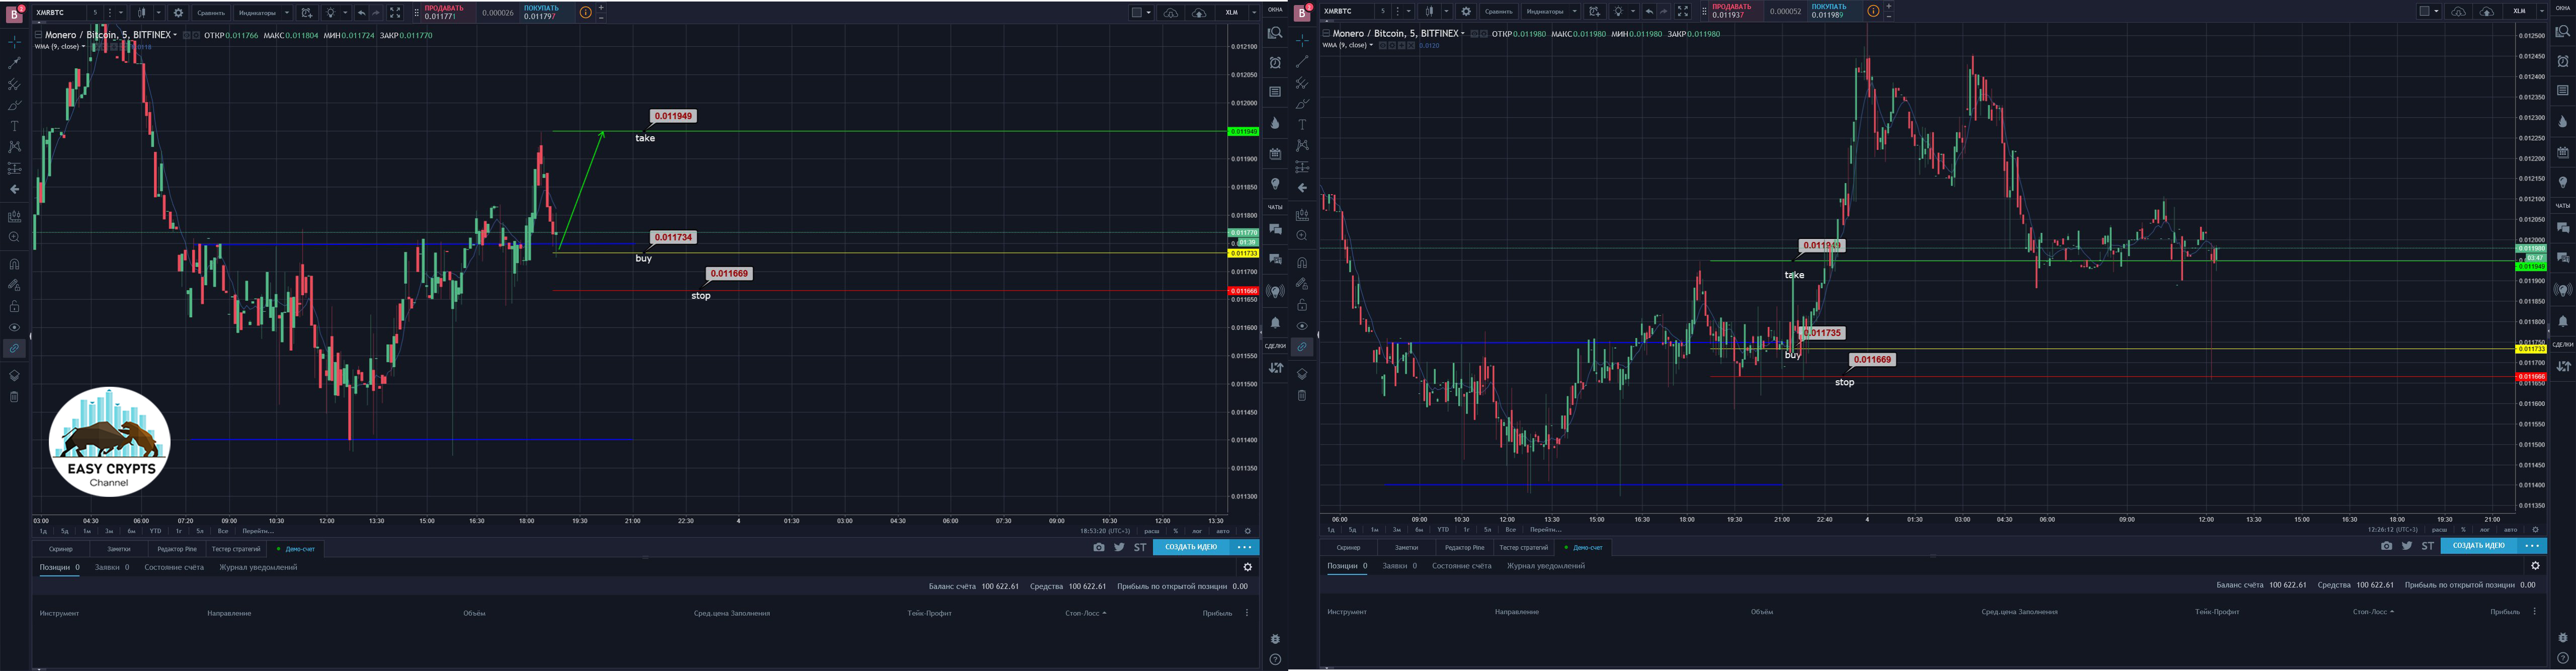Image resolution: width=2576 pixels, height=671 pixels.
Task: Open the hotlists flame icon in middle sidebar
Action: click(1275, 123)
